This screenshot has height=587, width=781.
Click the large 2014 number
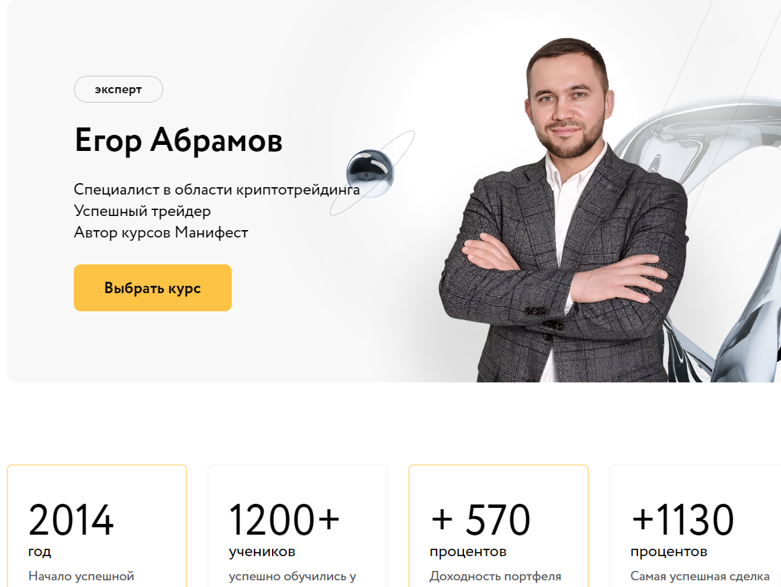[x=71, y=520]
